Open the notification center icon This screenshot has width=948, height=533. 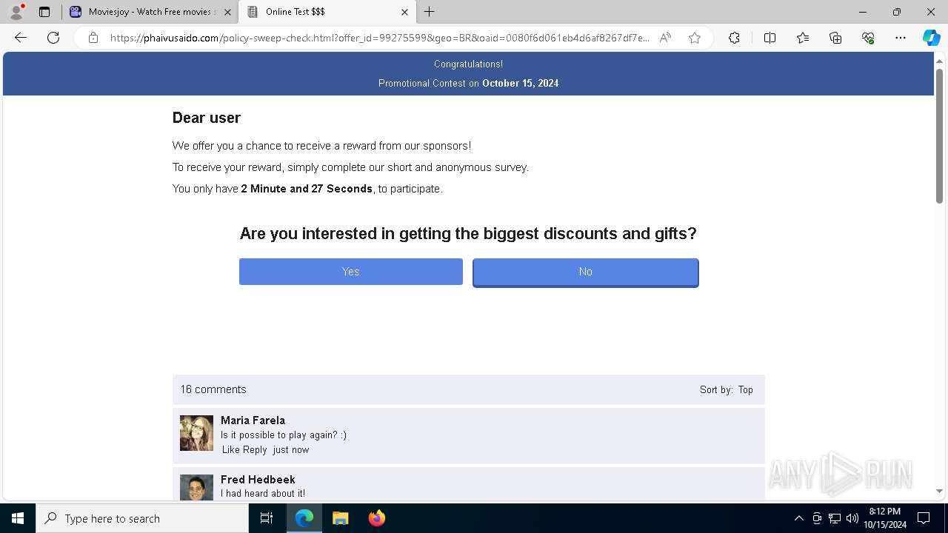click(x=924, y=518)
